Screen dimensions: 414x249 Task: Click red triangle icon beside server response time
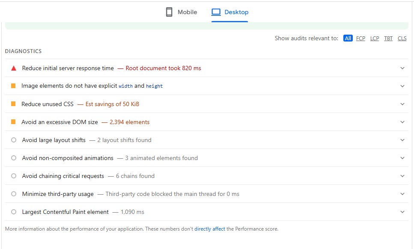point(14,68)
